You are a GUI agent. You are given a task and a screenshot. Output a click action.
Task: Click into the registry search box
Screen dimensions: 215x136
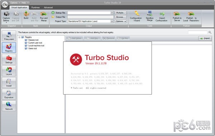pyautogui.click(x=197, y=32)
